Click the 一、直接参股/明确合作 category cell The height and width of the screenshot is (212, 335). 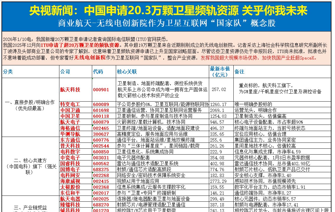30,105
